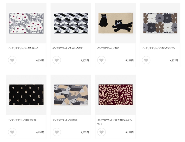Favorite the ひなたぼっこ mat with heart icon
This screenshot has width=185, height=142.
pos(12,60)
